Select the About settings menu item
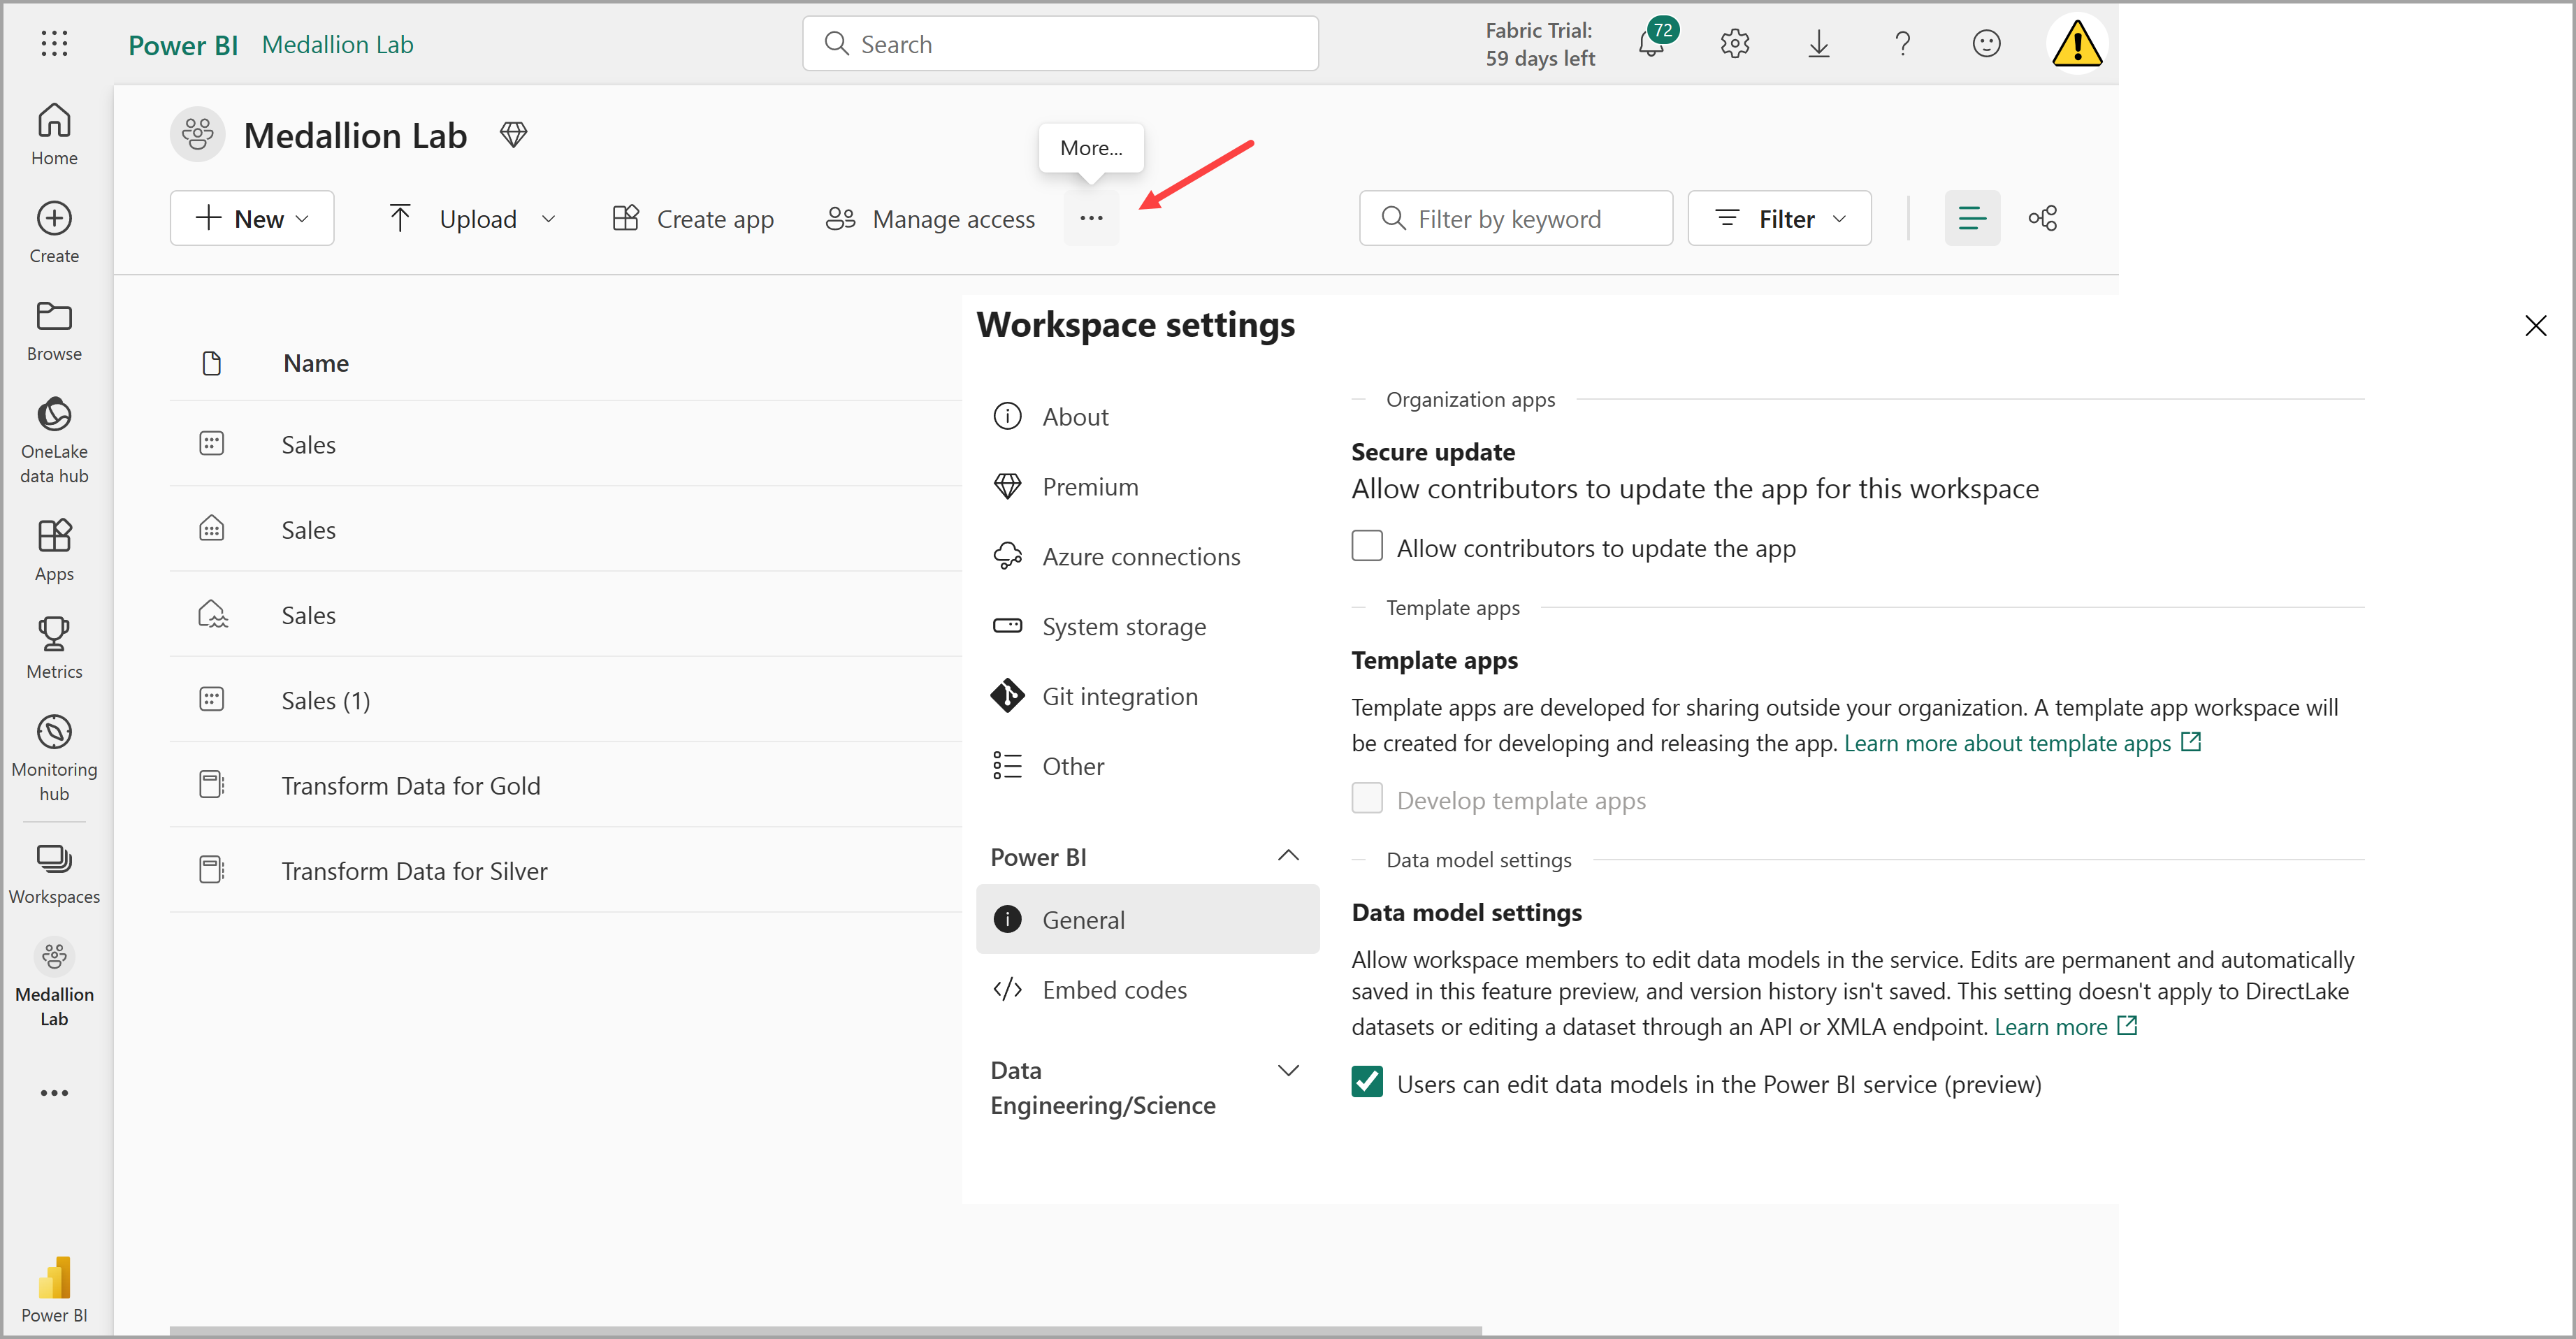The width and height of the screenshot is (2576, 1339). (x=1075, y=416)
